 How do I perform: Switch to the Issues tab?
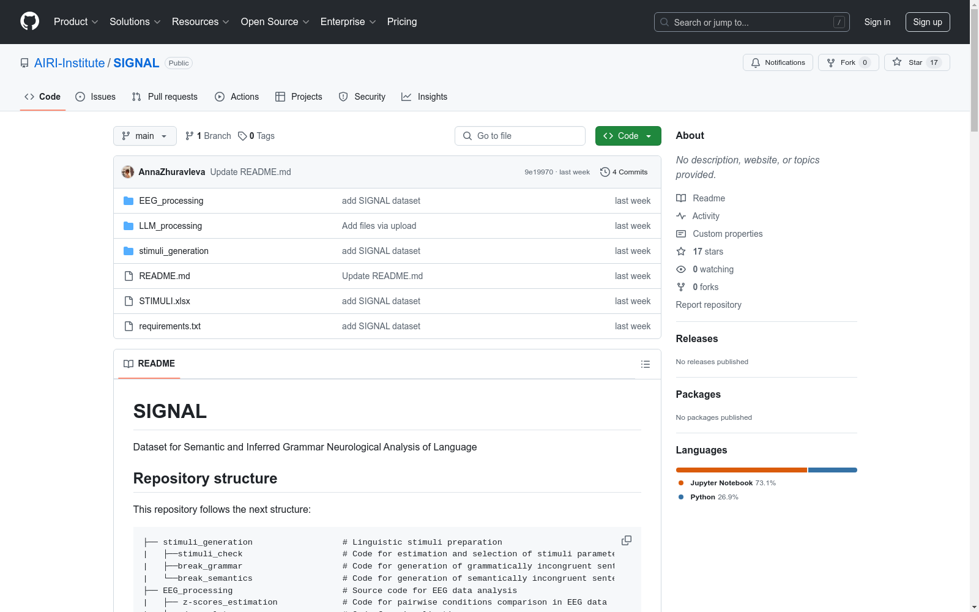[95, 97]
